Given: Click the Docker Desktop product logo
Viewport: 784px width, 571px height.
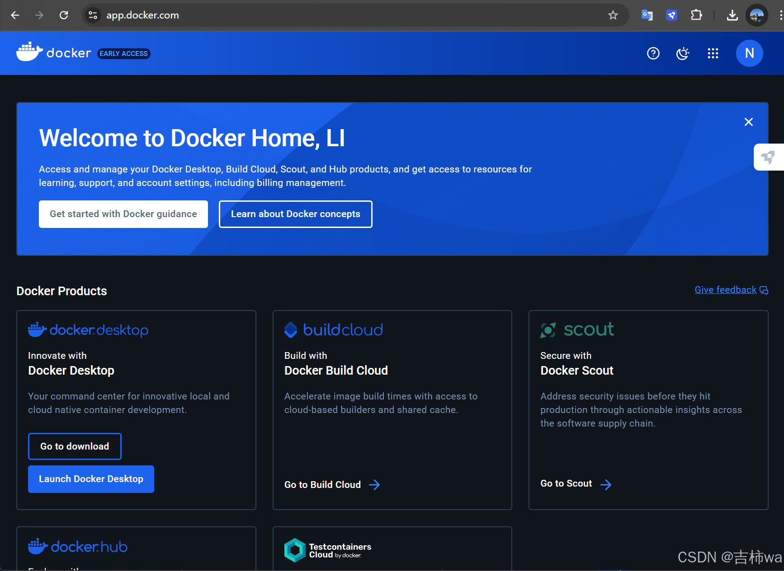Looking at the screenshot, I should (88, 330).
